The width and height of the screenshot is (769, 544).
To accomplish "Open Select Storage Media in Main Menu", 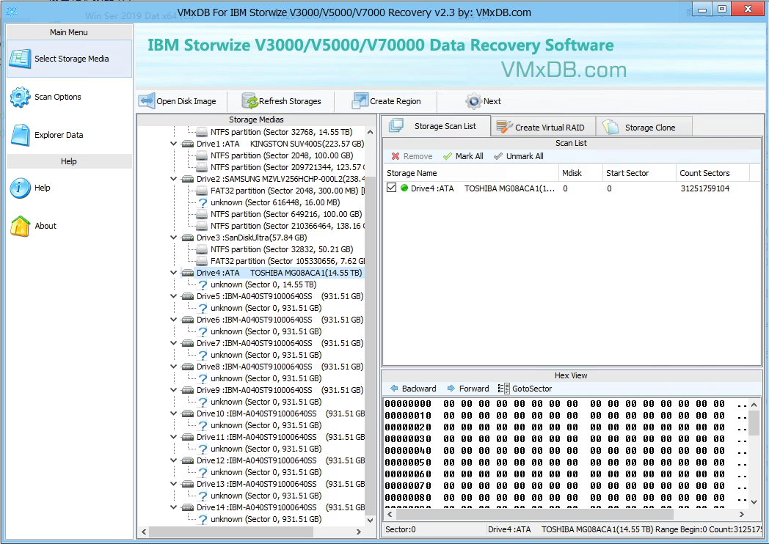I will click(x=69, y=59).
